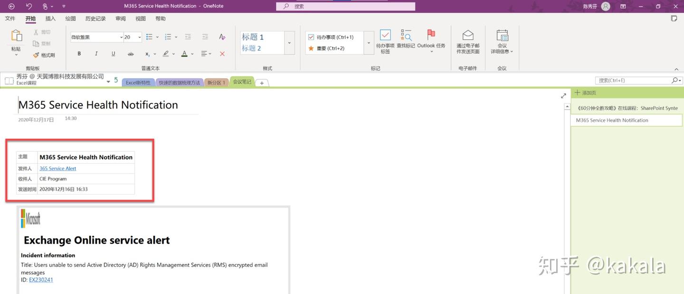Expand the page to full view
The image size is (684, 294).
tap(563, 96)
